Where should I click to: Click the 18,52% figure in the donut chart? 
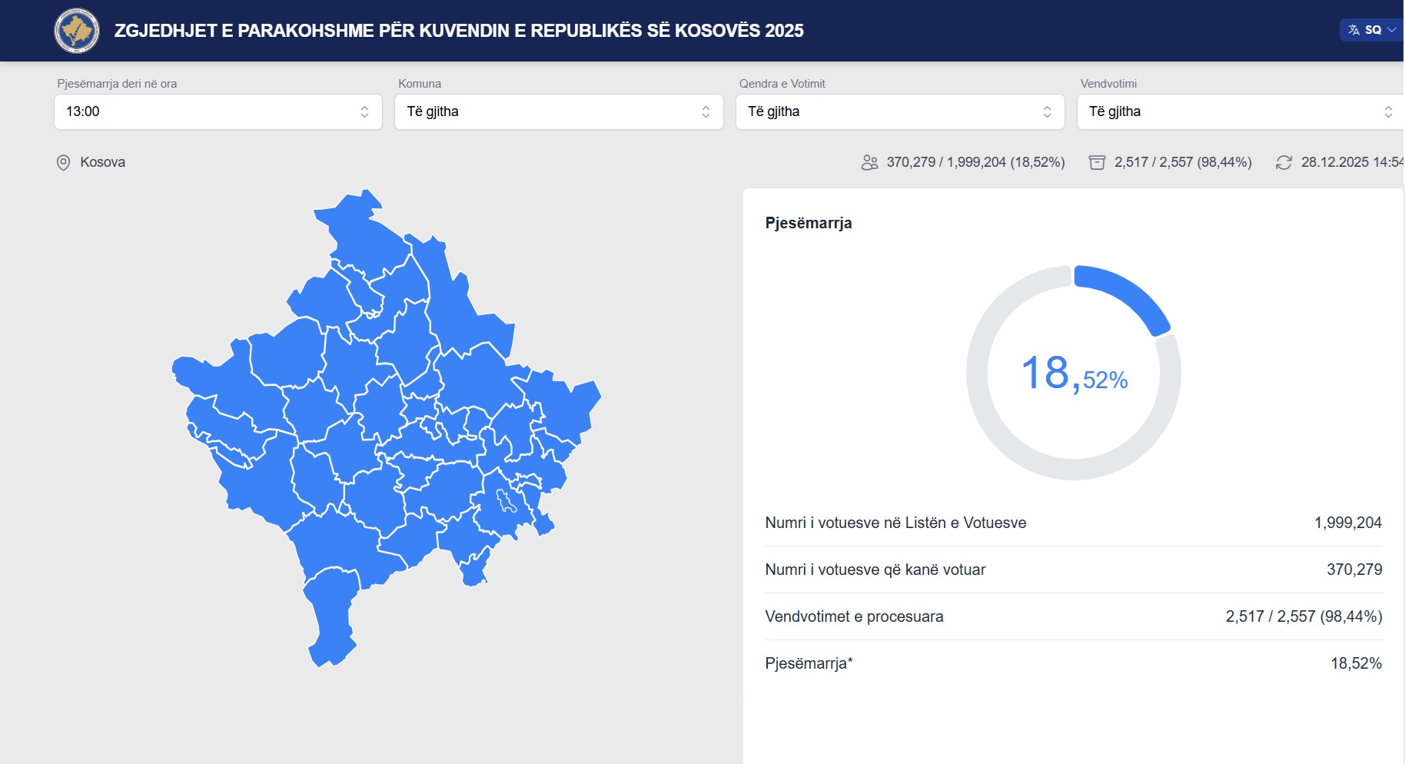click(1074, 374)
